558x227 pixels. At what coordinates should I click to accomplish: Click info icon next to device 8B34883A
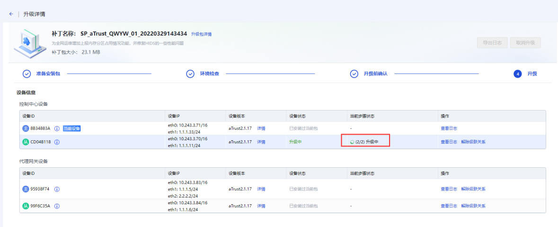[57, 128]
